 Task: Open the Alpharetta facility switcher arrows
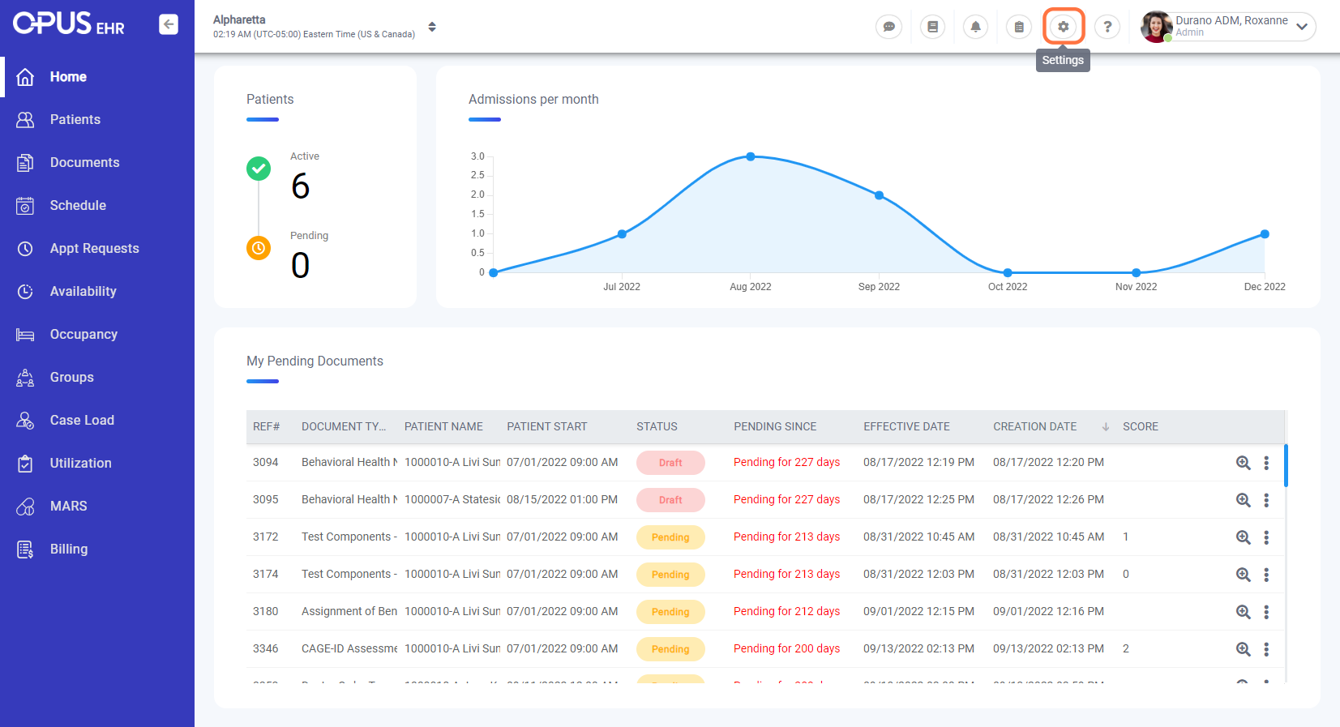click(432, 27)
